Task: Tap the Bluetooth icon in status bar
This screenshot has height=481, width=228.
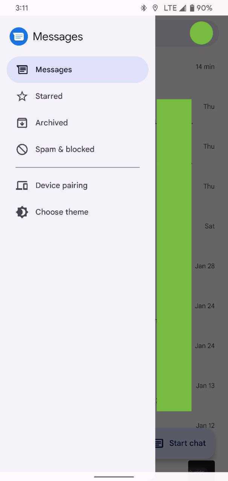Action: [143, 8]
